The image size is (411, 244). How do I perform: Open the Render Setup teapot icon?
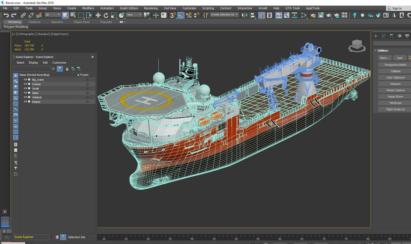point(312,15)
